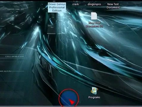Select the crack folder label

coord(76,4)
